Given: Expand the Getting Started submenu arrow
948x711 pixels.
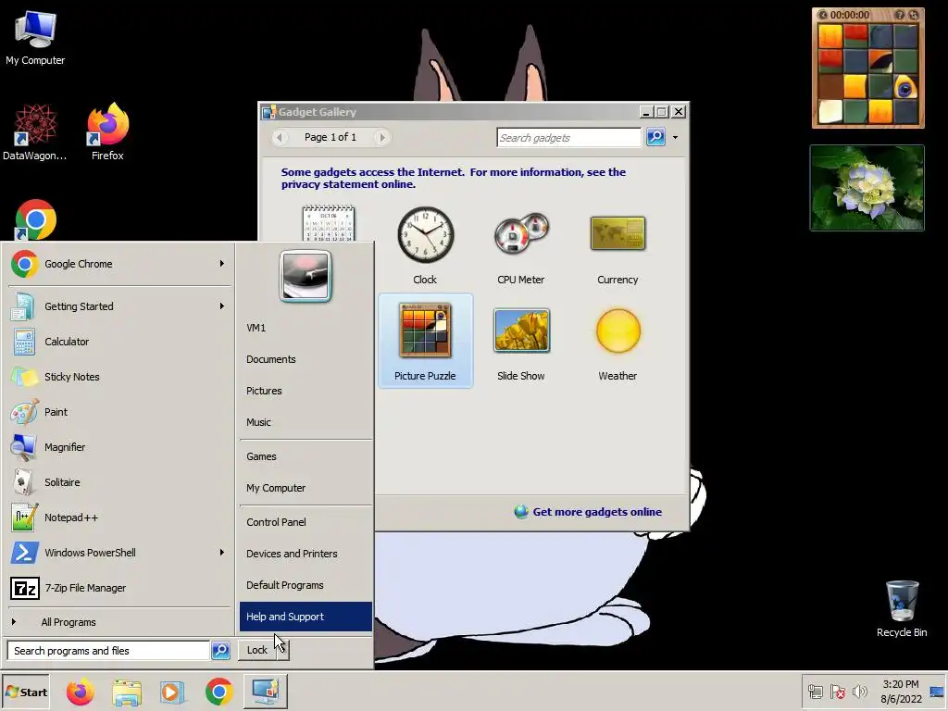Looking at the screenshot, I should click(222, 306).
